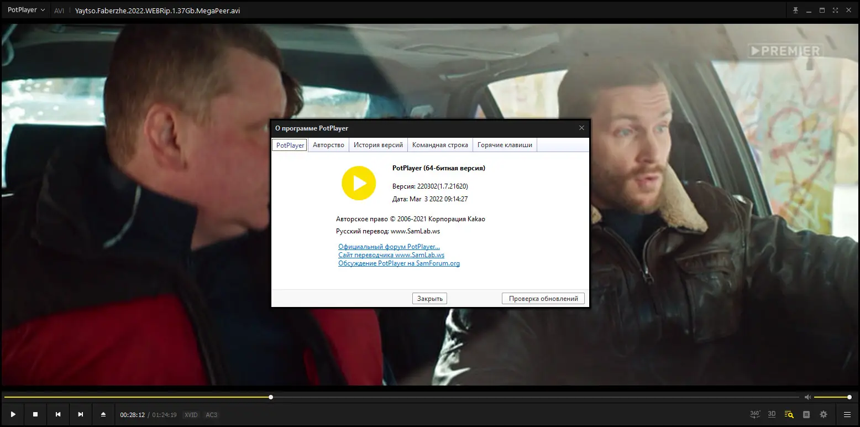Click the seek bar position handle
860x427 pixels.
271,397
